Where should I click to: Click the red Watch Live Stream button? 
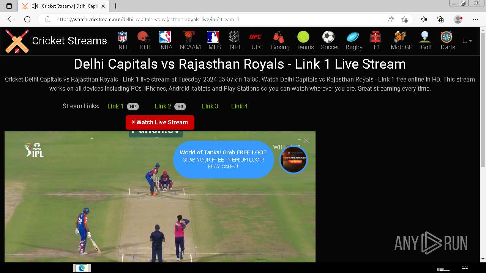coord(160,122)
